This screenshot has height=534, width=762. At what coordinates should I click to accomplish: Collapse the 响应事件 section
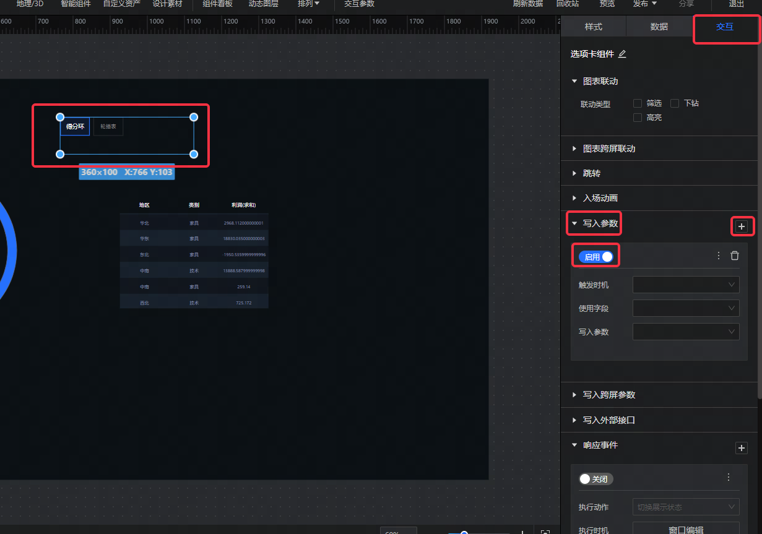tap(574, 445)
